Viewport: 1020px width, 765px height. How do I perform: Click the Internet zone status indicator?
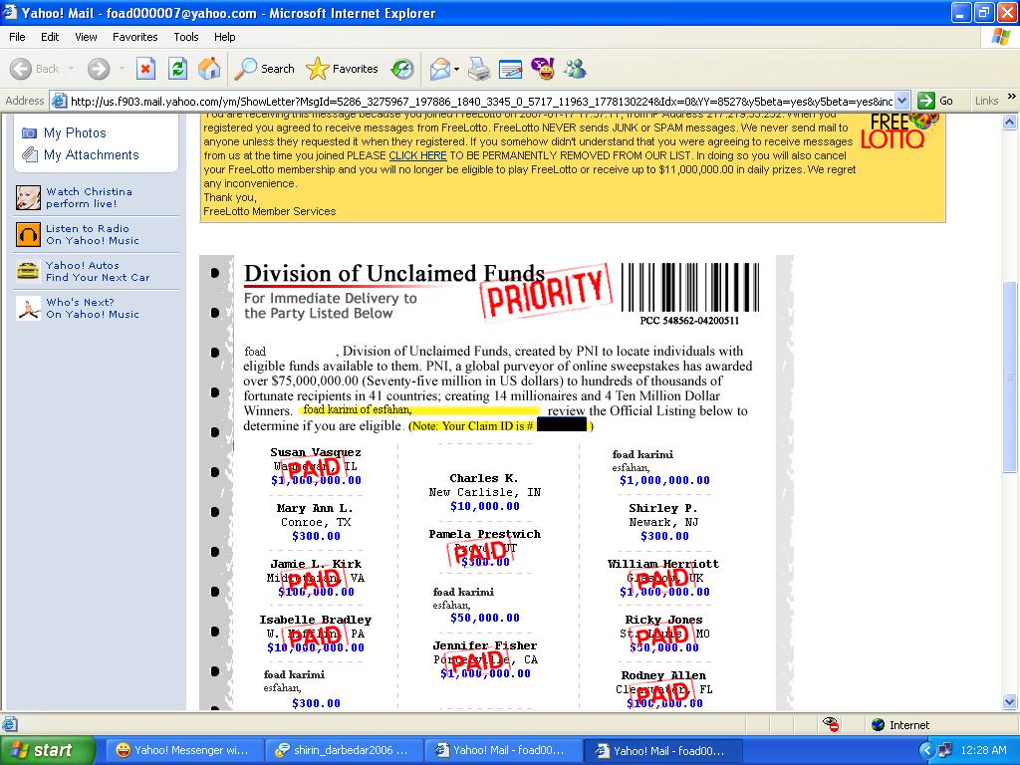pos(900,725)
